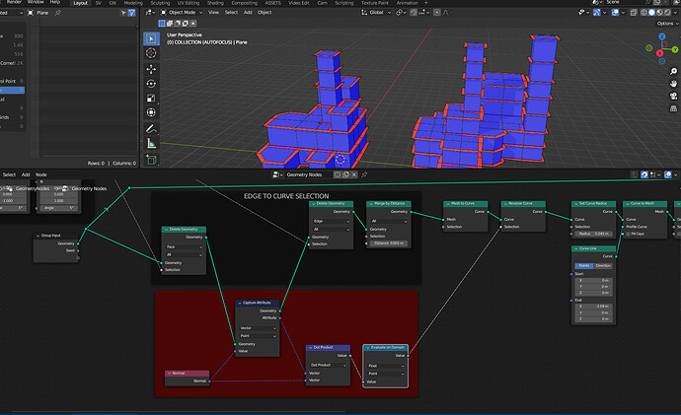Toggle the camera view icon

[x=673, y=97]
